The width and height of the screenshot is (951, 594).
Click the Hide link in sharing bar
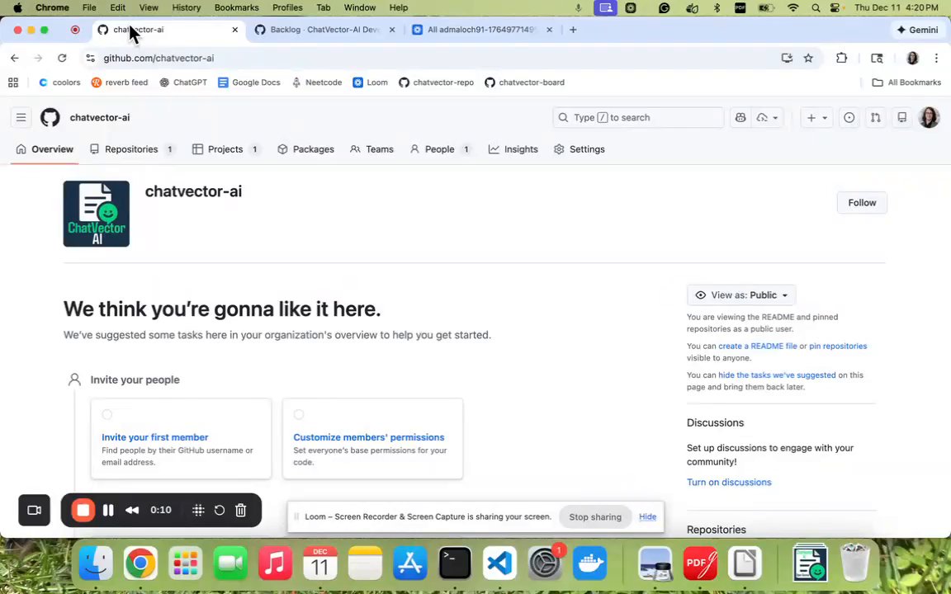[x=647, y=517]
